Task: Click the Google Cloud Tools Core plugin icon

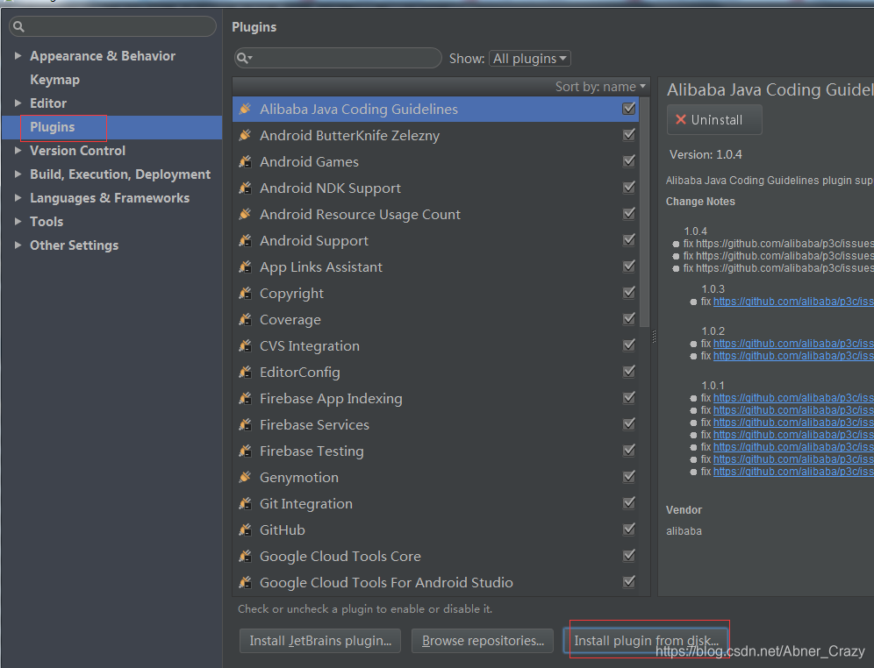Action: (x=245, y=556)
